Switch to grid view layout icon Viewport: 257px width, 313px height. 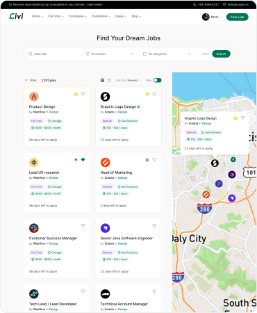click(102, 80)
